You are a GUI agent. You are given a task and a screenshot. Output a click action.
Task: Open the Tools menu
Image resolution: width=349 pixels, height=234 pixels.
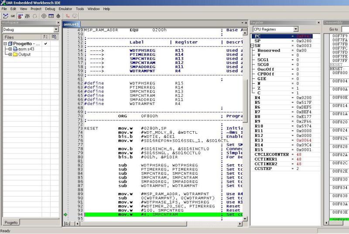pyautogui.click(x=80, y=9)
